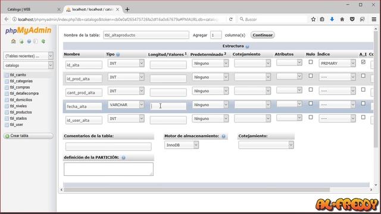This screenshot has height=214, width=381.
Task: Open Índice dropdown showing PRIMARY
Action: pos(337,64)
